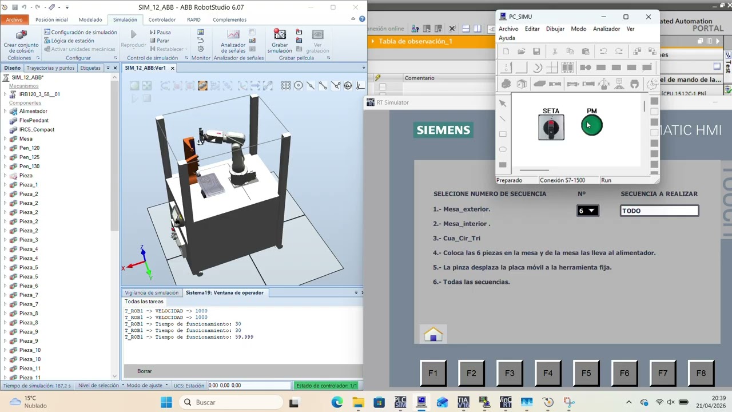Click Copy icon in PC_SIMU toolbar
Viewport: 732px width, 412px height.
[x=570, y=51]
